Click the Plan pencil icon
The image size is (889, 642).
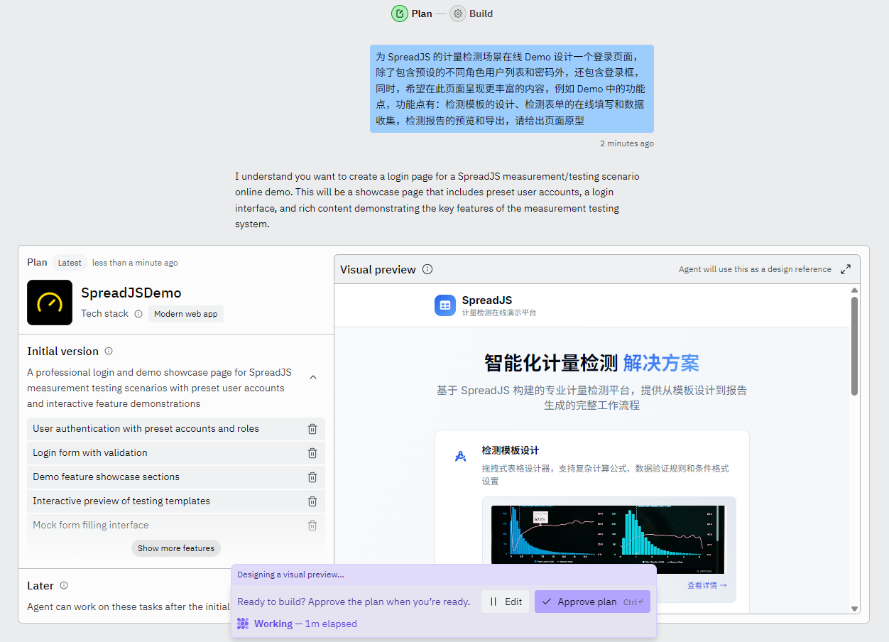(400, 13)
